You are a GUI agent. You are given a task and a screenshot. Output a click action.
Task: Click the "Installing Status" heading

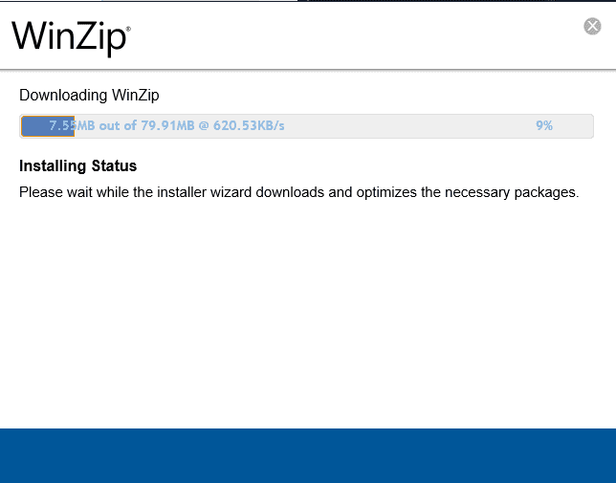coord(77,166)
